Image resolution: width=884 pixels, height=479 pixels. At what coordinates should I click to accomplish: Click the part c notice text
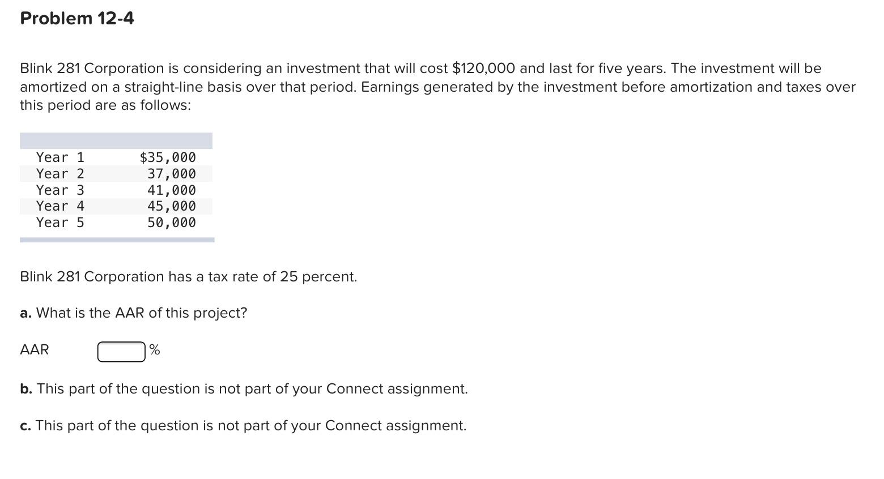244,426
